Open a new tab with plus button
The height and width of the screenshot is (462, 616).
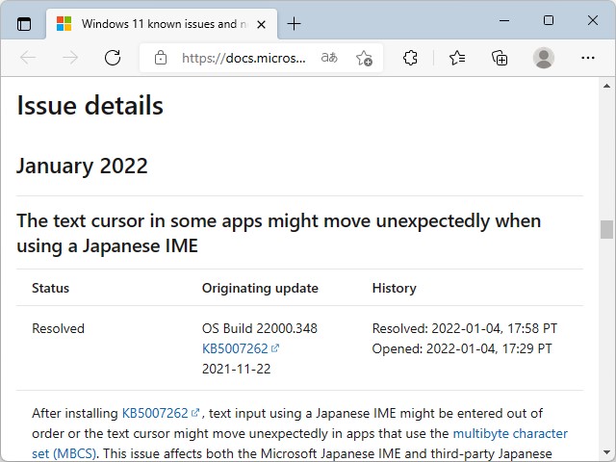pos(294,24)
